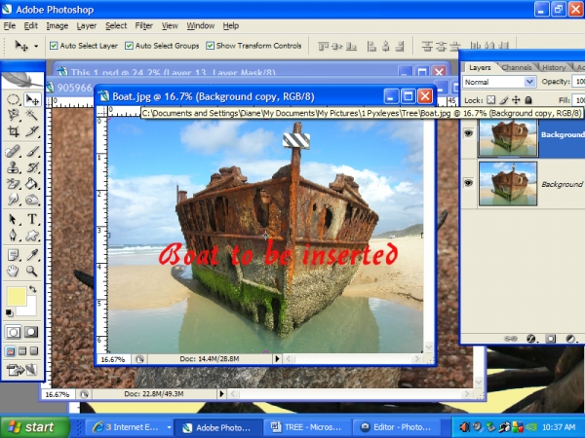Screen dimensions: 585x438
Task: Select the Move tool in the toolbox
Action: [32, 100]
